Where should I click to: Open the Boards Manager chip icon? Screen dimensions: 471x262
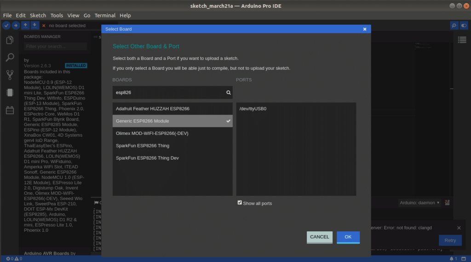(x=10, y=92)
